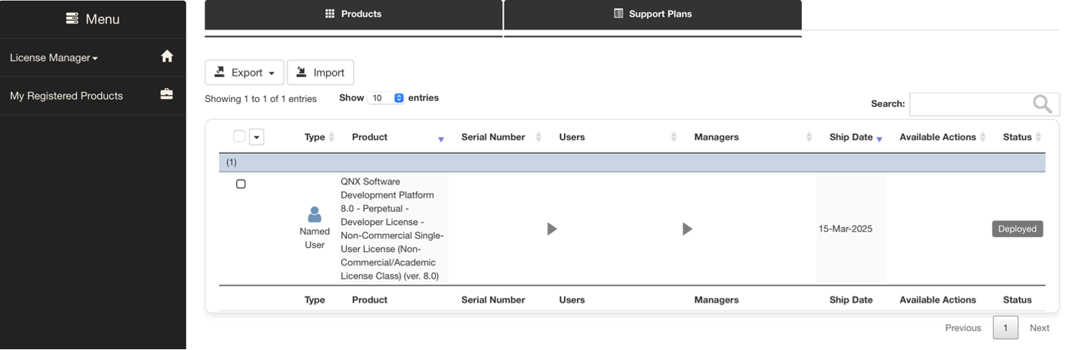Image resolution: width=1079 pixels, height=350 pixels.
Task: Sort by Managers column arrows
Action: [809, 137]
